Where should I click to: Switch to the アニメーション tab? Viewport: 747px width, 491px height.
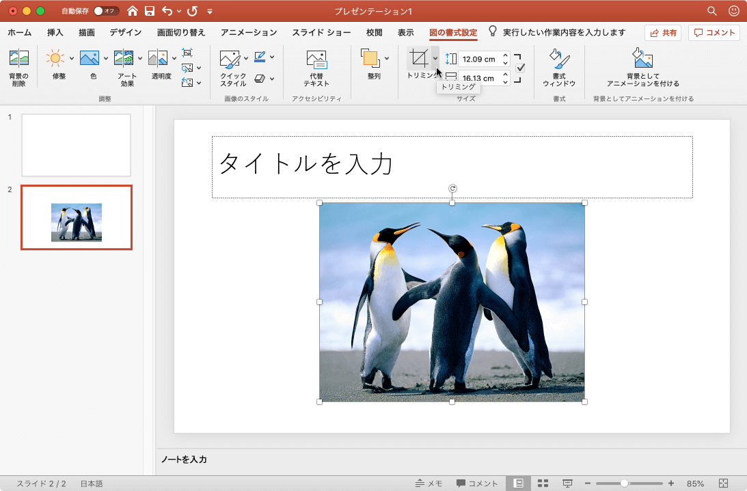(x=249, y=33)
